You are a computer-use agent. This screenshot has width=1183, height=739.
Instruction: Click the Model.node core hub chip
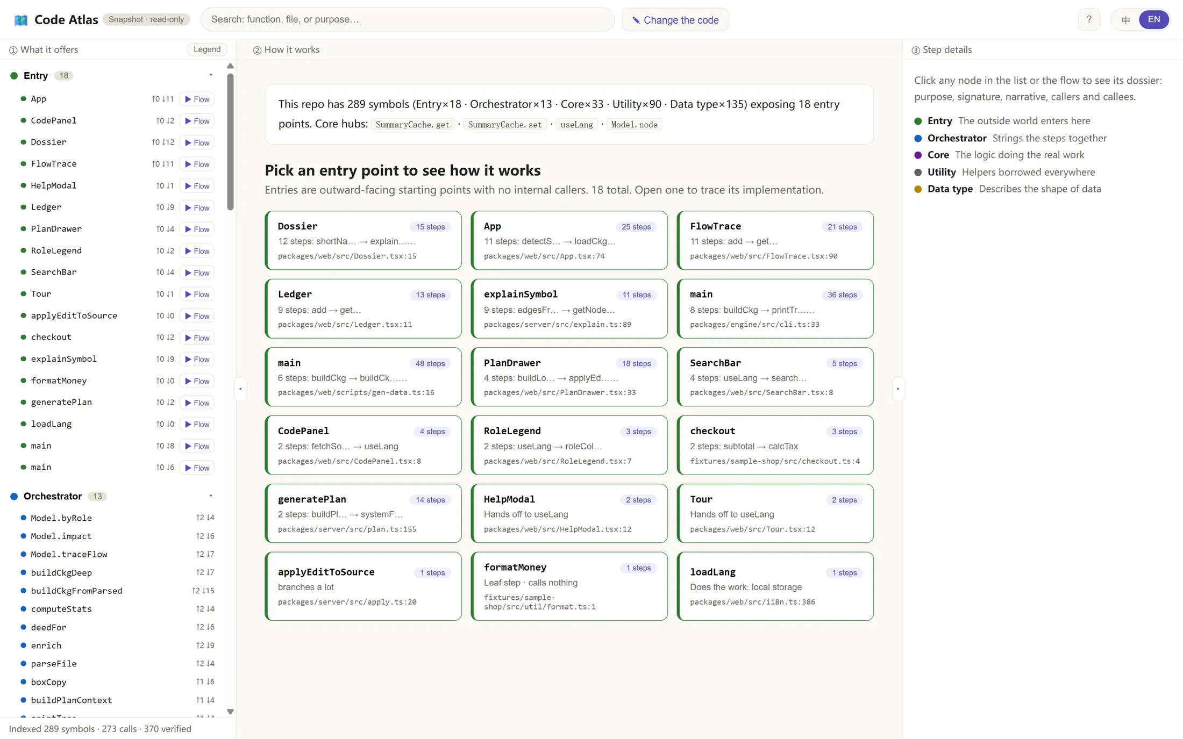(x=634, y=125)
